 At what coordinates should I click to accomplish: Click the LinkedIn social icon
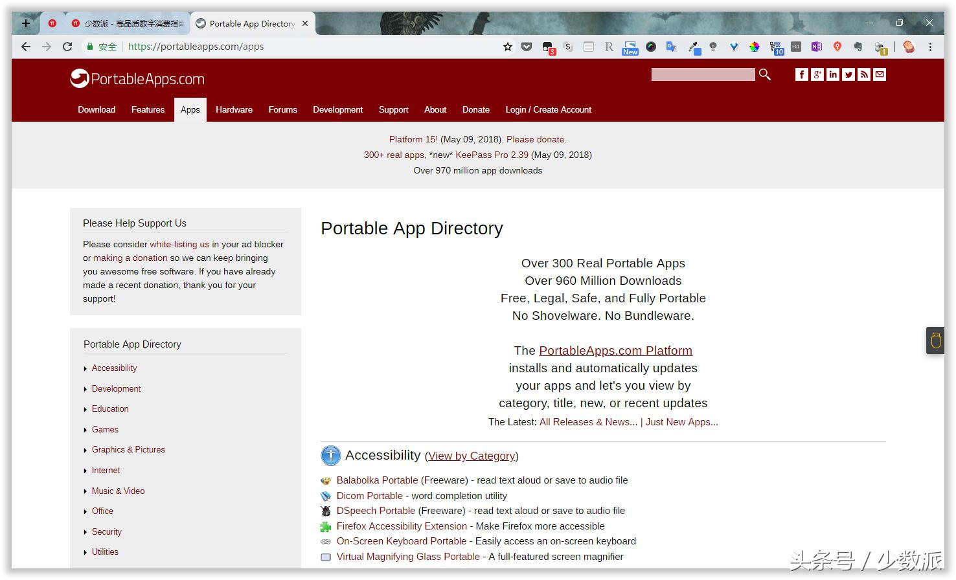point(833,74)
